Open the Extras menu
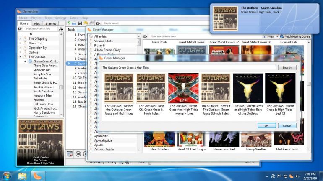 tap(74, 18)
